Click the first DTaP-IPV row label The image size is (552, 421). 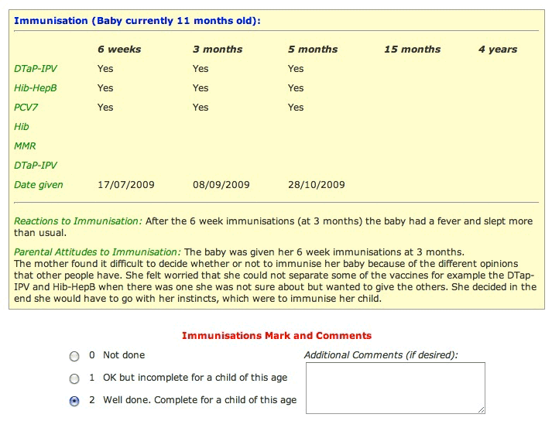(35, 69)
